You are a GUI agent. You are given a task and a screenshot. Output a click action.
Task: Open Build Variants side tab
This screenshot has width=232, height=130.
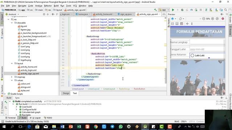[2, 73]
